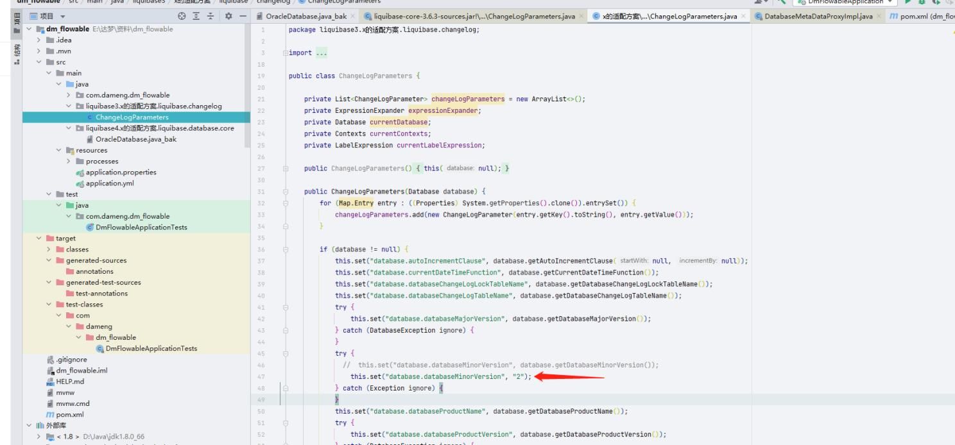Select opened file using the crosshair locate icon

coord(182,16)
